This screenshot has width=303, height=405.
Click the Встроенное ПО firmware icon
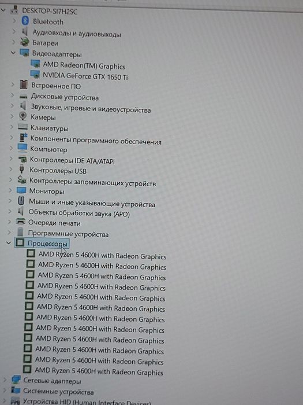(24, 84)
